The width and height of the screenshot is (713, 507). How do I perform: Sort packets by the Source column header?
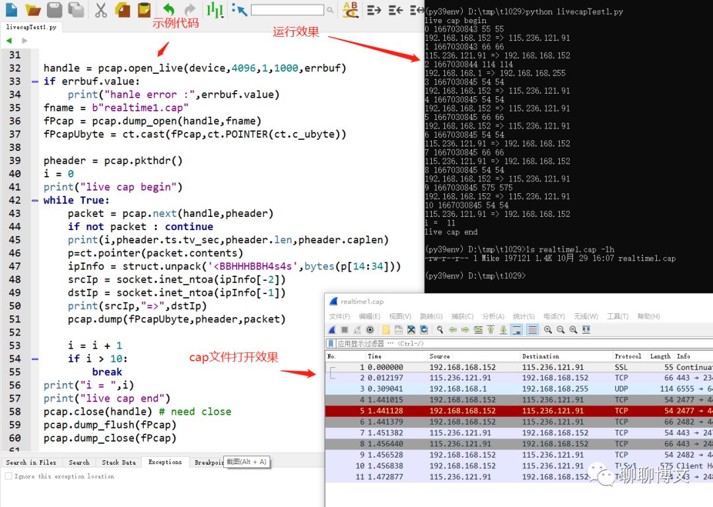tap(473, 356)
